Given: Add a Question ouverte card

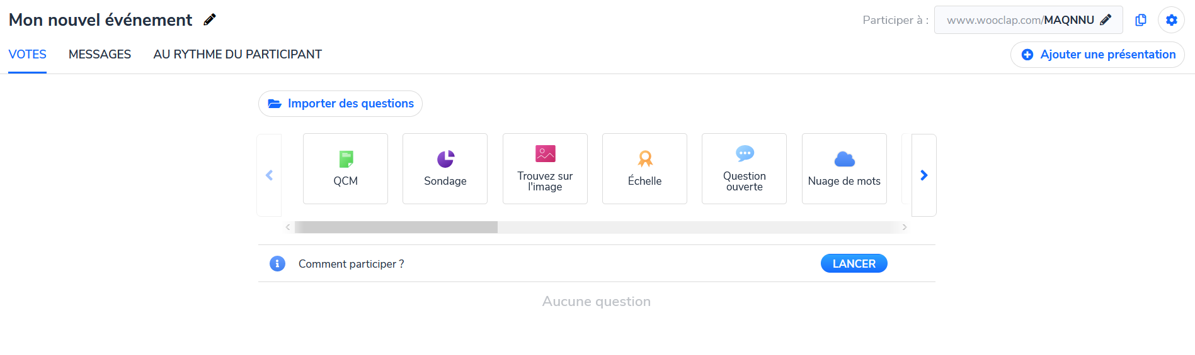Looking at the screenshot, I should point(744,168).
